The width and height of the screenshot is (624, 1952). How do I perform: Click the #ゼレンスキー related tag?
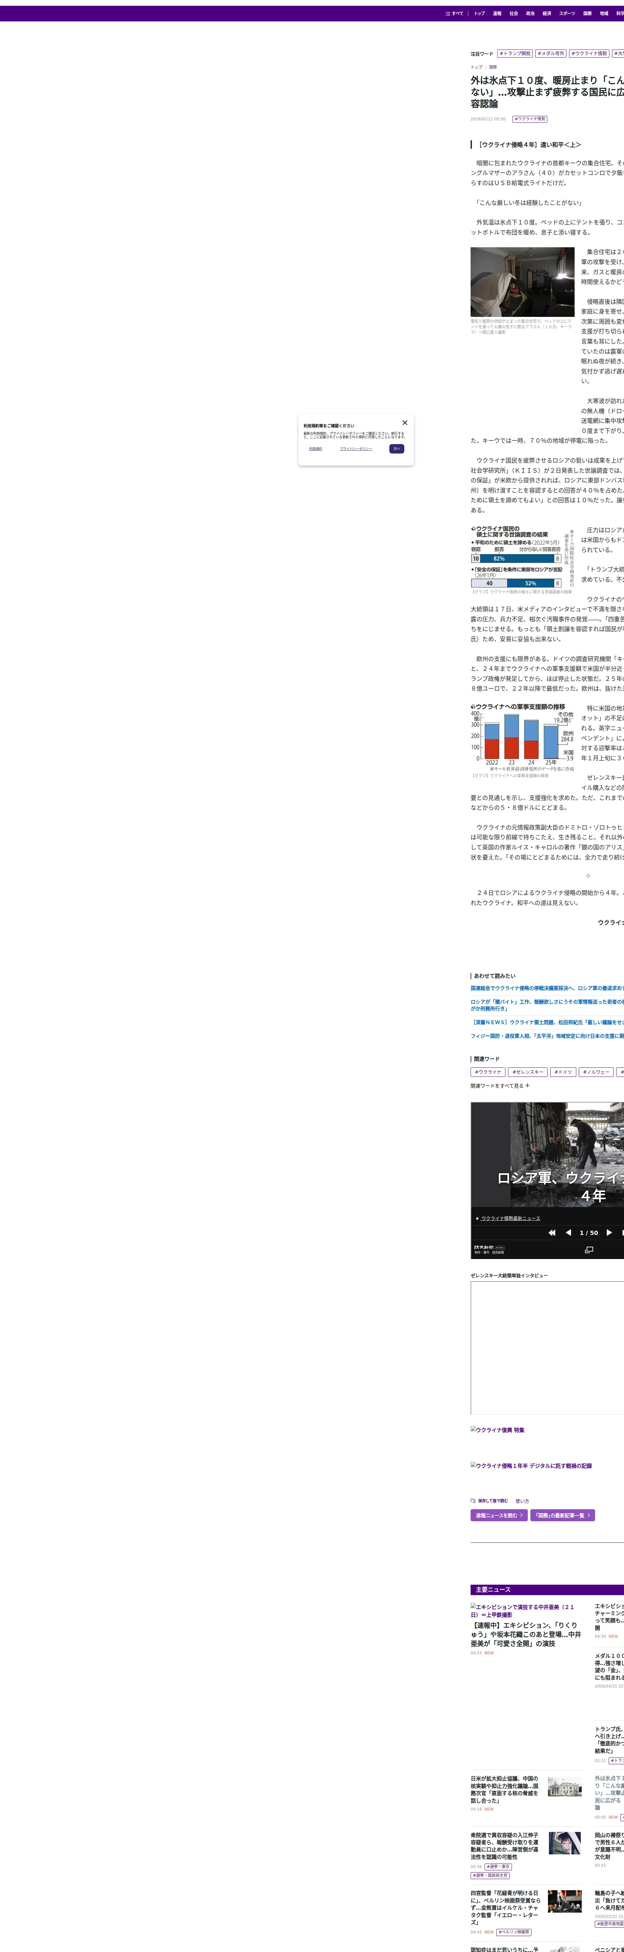point(528,1072)
